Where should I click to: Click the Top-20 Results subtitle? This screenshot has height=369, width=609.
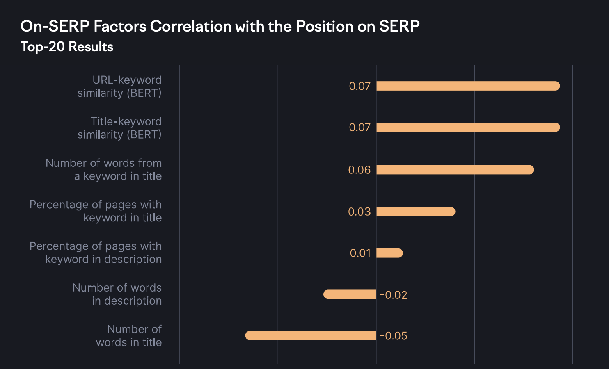tap(67, 47)
